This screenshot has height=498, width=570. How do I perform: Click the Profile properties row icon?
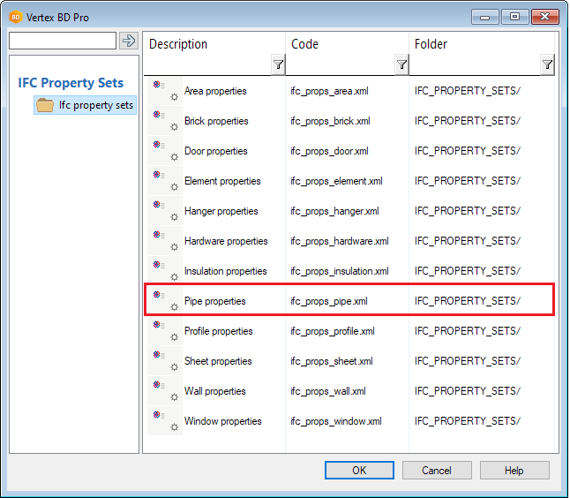(165, 331)
